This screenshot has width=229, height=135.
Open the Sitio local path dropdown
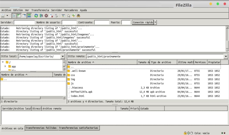(x=63, y=56)
